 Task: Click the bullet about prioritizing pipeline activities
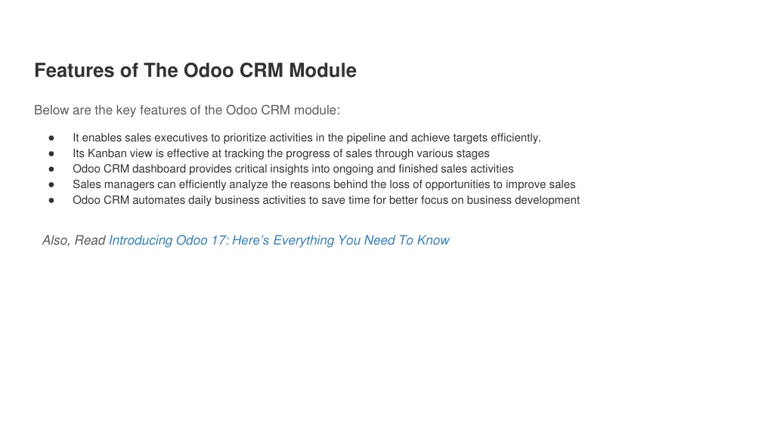coord(307,137)
